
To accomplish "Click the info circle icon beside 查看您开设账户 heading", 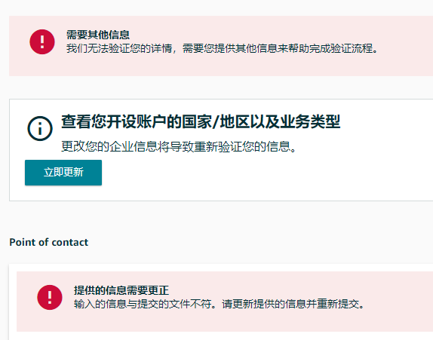I will pos(40,129).
